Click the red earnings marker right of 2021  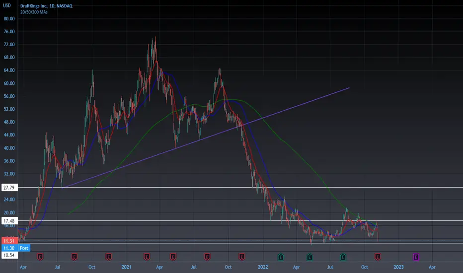coord(147,257)
